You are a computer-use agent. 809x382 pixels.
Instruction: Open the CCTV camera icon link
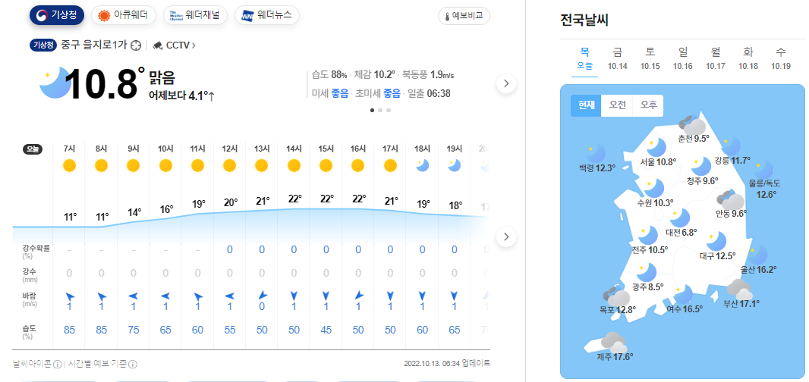pos(158,45)
